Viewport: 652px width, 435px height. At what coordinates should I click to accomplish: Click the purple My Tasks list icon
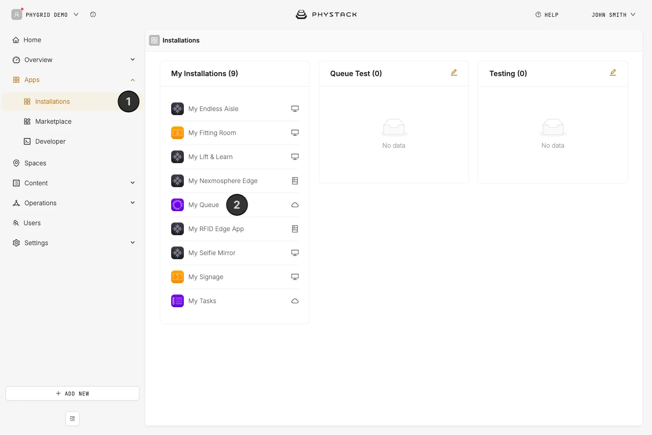coord(177,301)
